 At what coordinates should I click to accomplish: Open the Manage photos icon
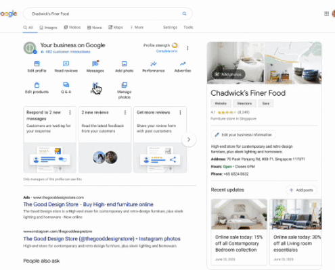point(125,85)
